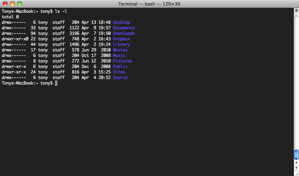
Task: Click the 'Dec' month on the Public row
Action: [85, 67]
